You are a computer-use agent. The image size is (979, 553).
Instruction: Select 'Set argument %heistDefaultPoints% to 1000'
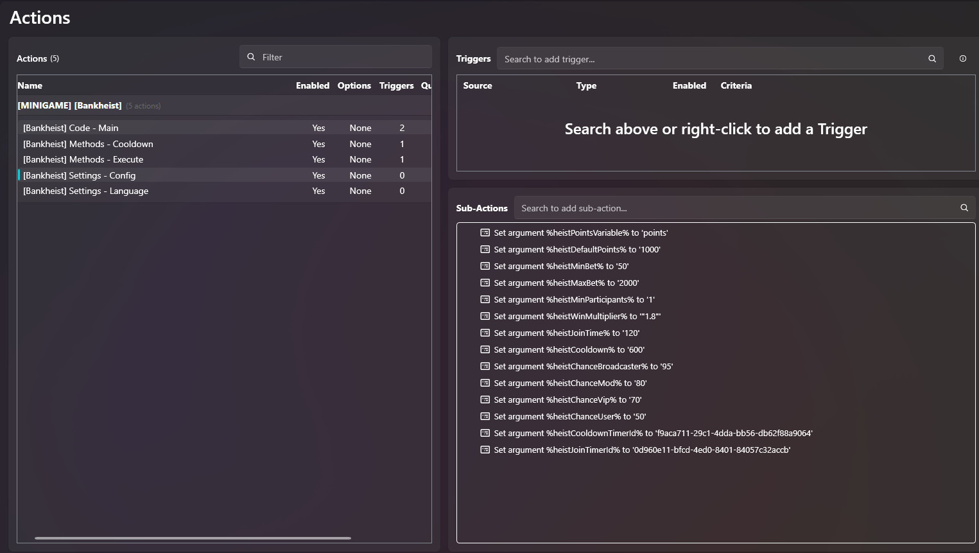(x=577, y=249)
